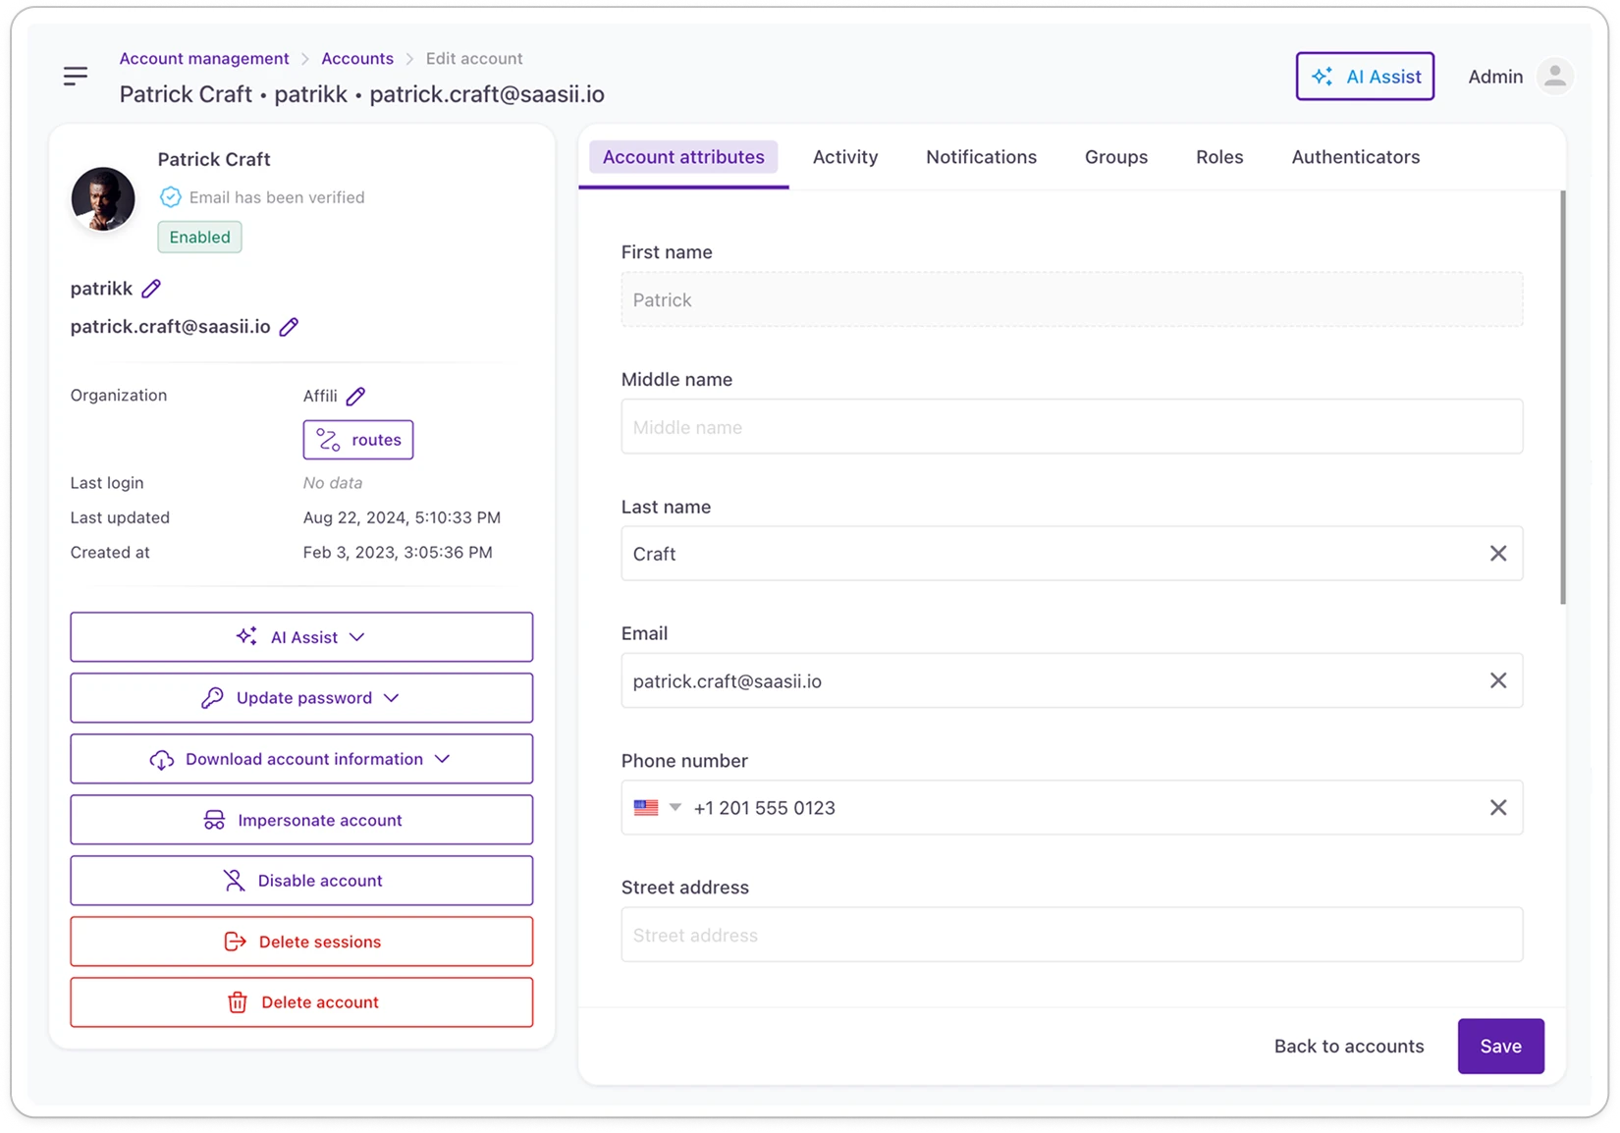Screen dimensions: 1620x1133
Task: Click Disable account button
Action: [301, 881]
